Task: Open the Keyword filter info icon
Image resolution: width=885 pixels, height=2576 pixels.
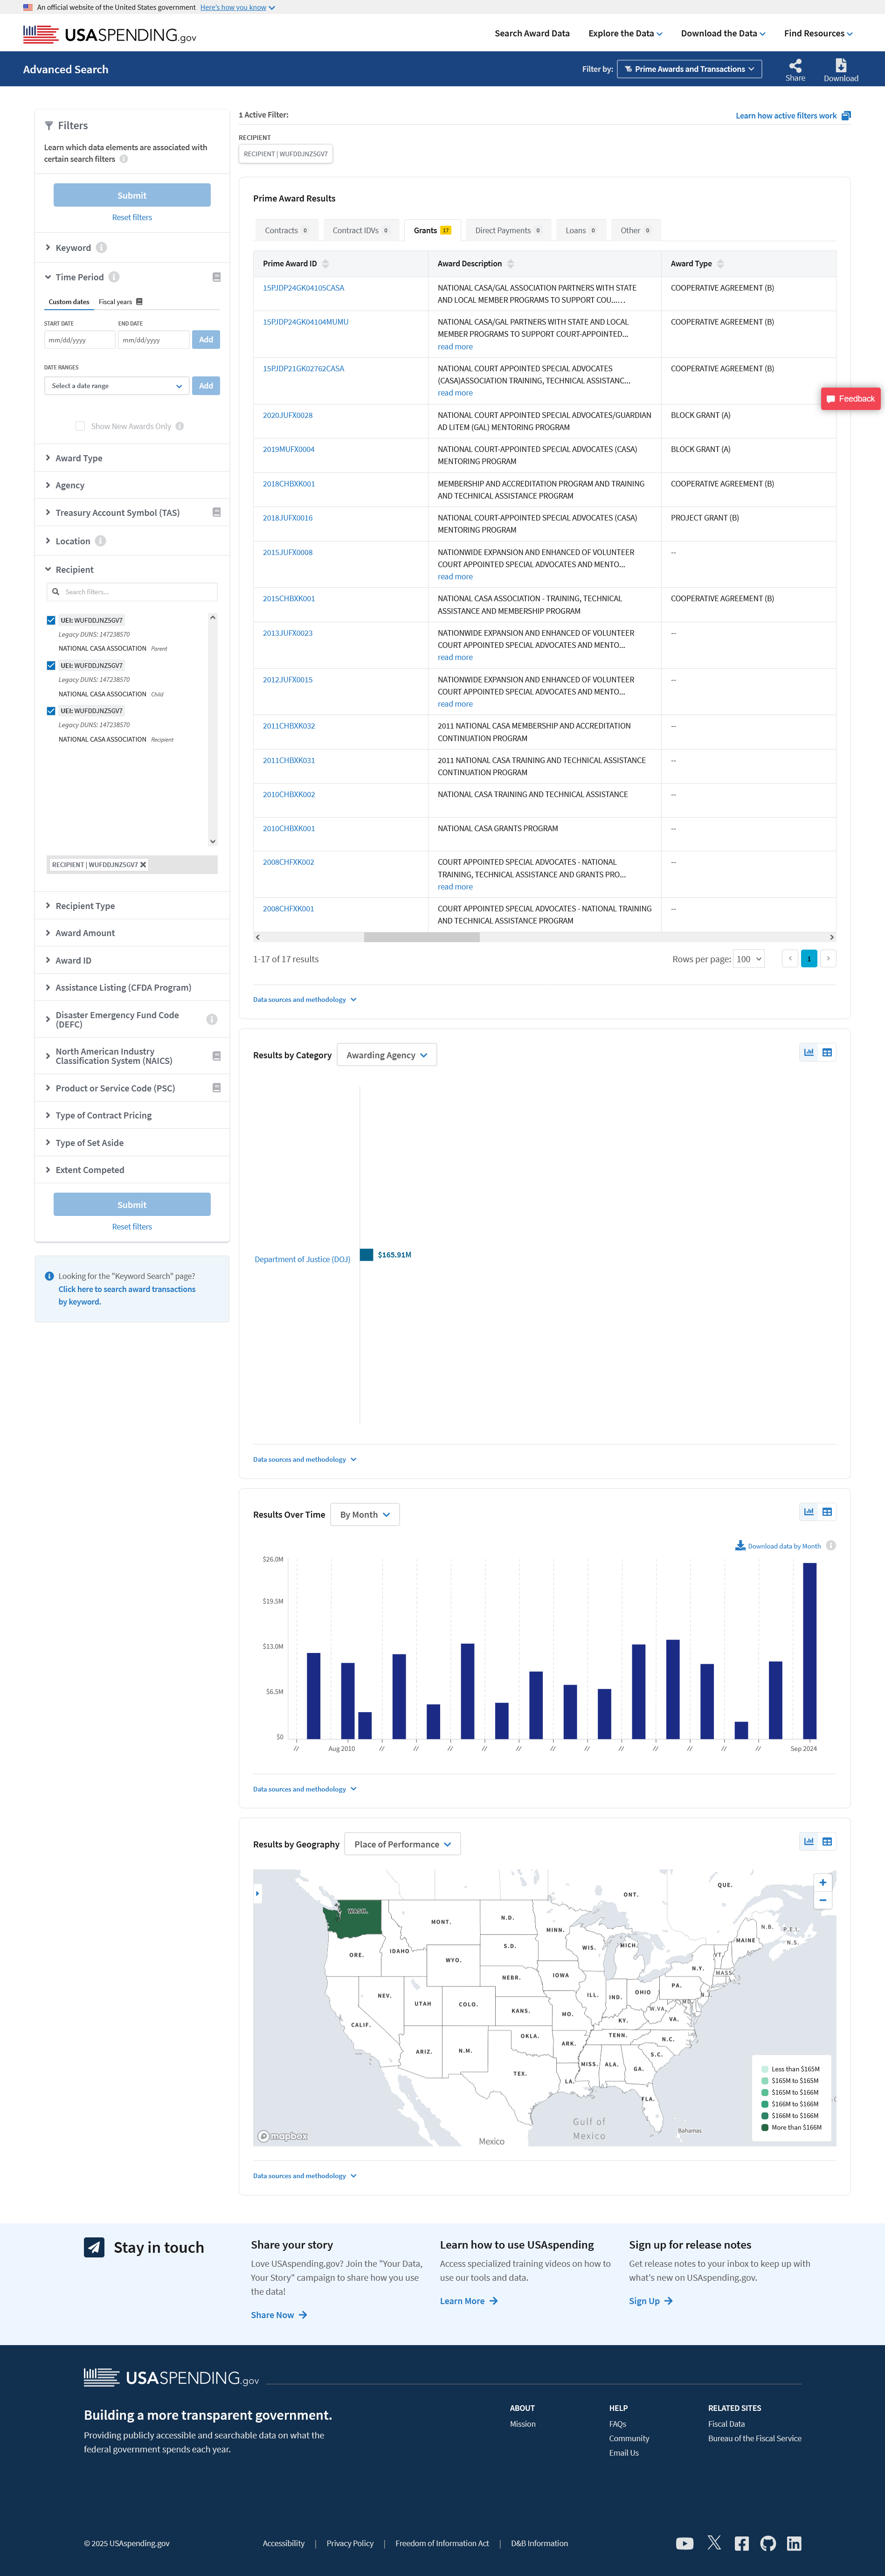Action: (x=101, y=248)
